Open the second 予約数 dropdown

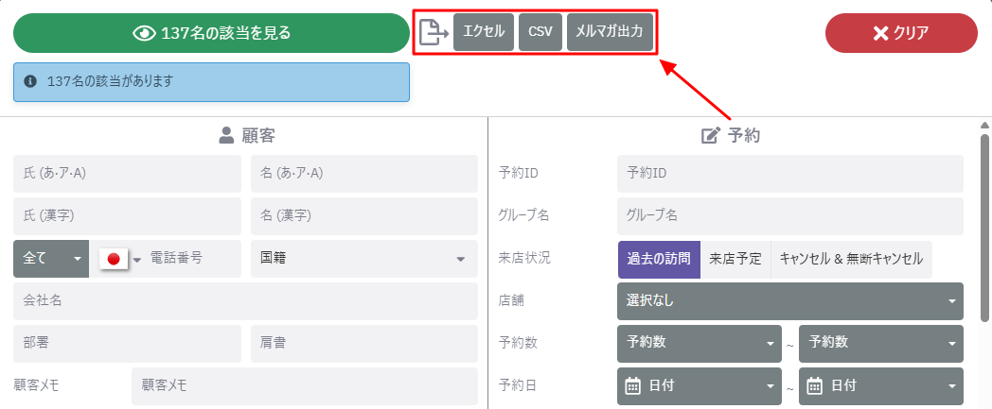881,344
